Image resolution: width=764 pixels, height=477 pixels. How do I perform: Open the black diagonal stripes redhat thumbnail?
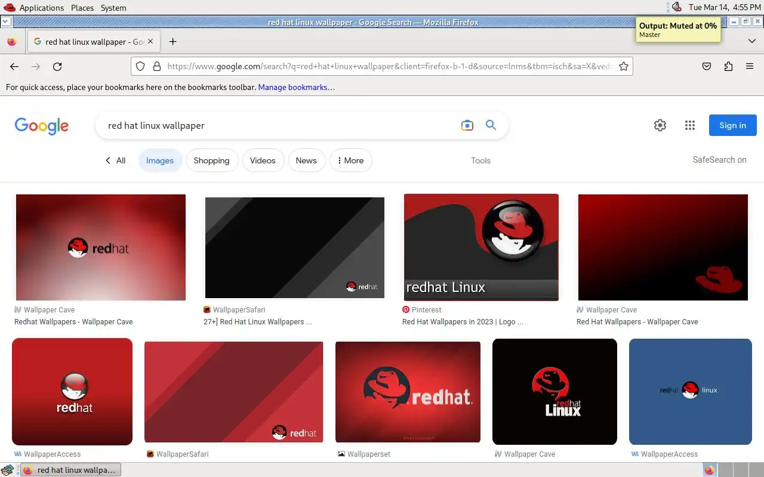point(295,247)
